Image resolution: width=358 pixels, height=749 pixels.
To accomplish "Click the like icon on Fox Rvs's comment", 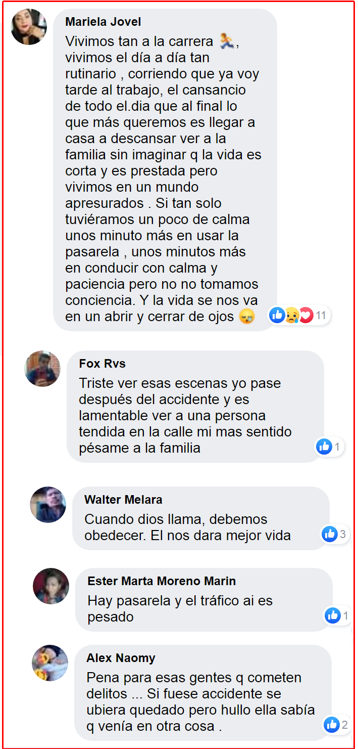I will point(324,447).
